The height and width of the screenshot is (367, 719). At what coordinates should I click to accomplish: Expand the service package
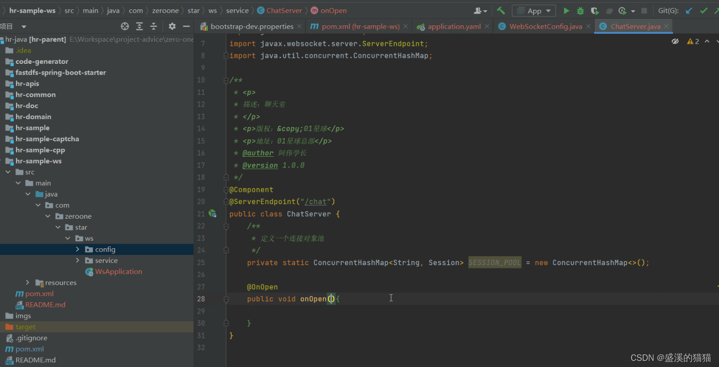pos(77,260)
